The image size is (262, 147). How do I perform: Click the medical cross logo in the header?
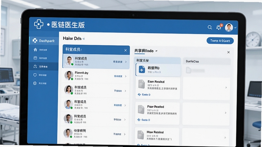point(39,24)
